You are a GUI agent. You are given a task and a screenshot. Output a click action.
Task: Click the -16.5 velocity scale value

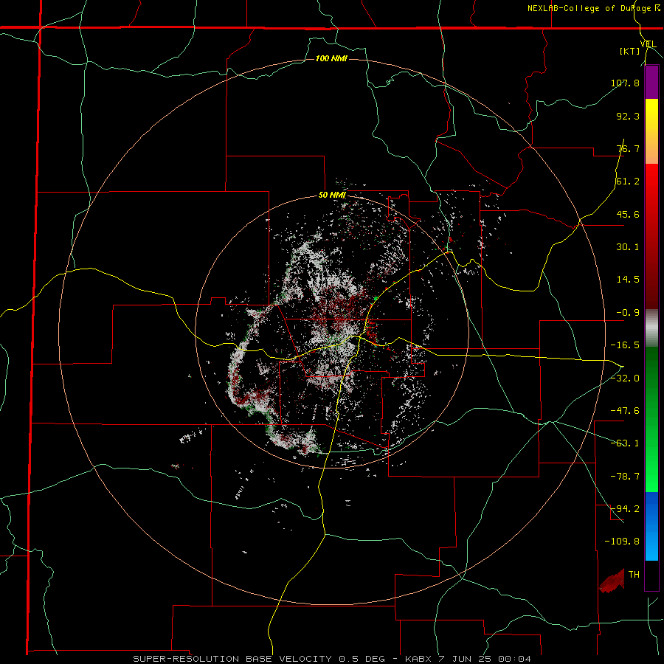[625, 345]
